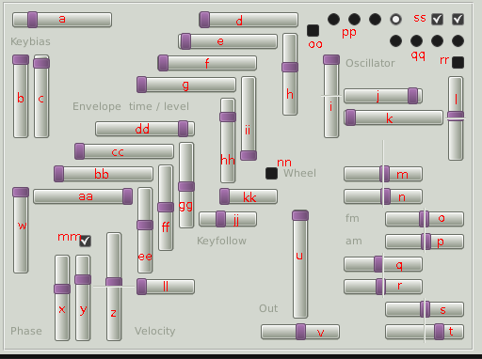
Task: Click the horizontal slider labeled t
Action: [x=425, y=332]
